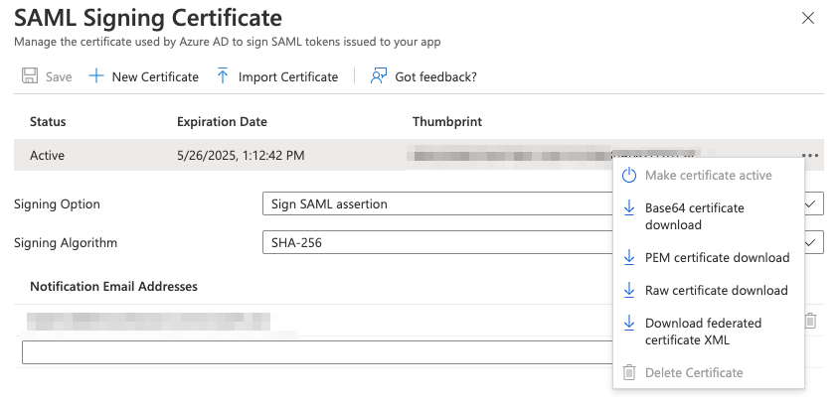This screenshot has height=402, width=839.
Task: Click the Expiration Date column header
Action: (x=222, y=122)
